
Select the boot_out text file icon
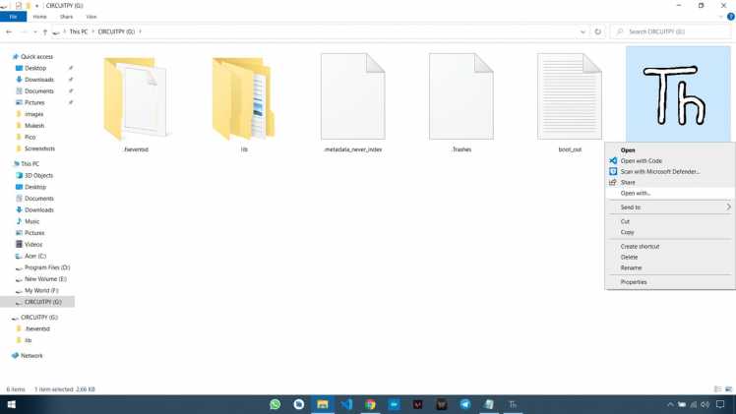click(x=570, y=96)
